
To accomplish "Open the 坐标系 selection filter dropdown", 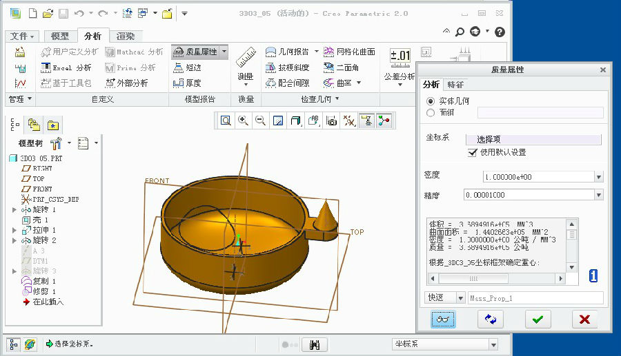I will (x=493, y=344).
